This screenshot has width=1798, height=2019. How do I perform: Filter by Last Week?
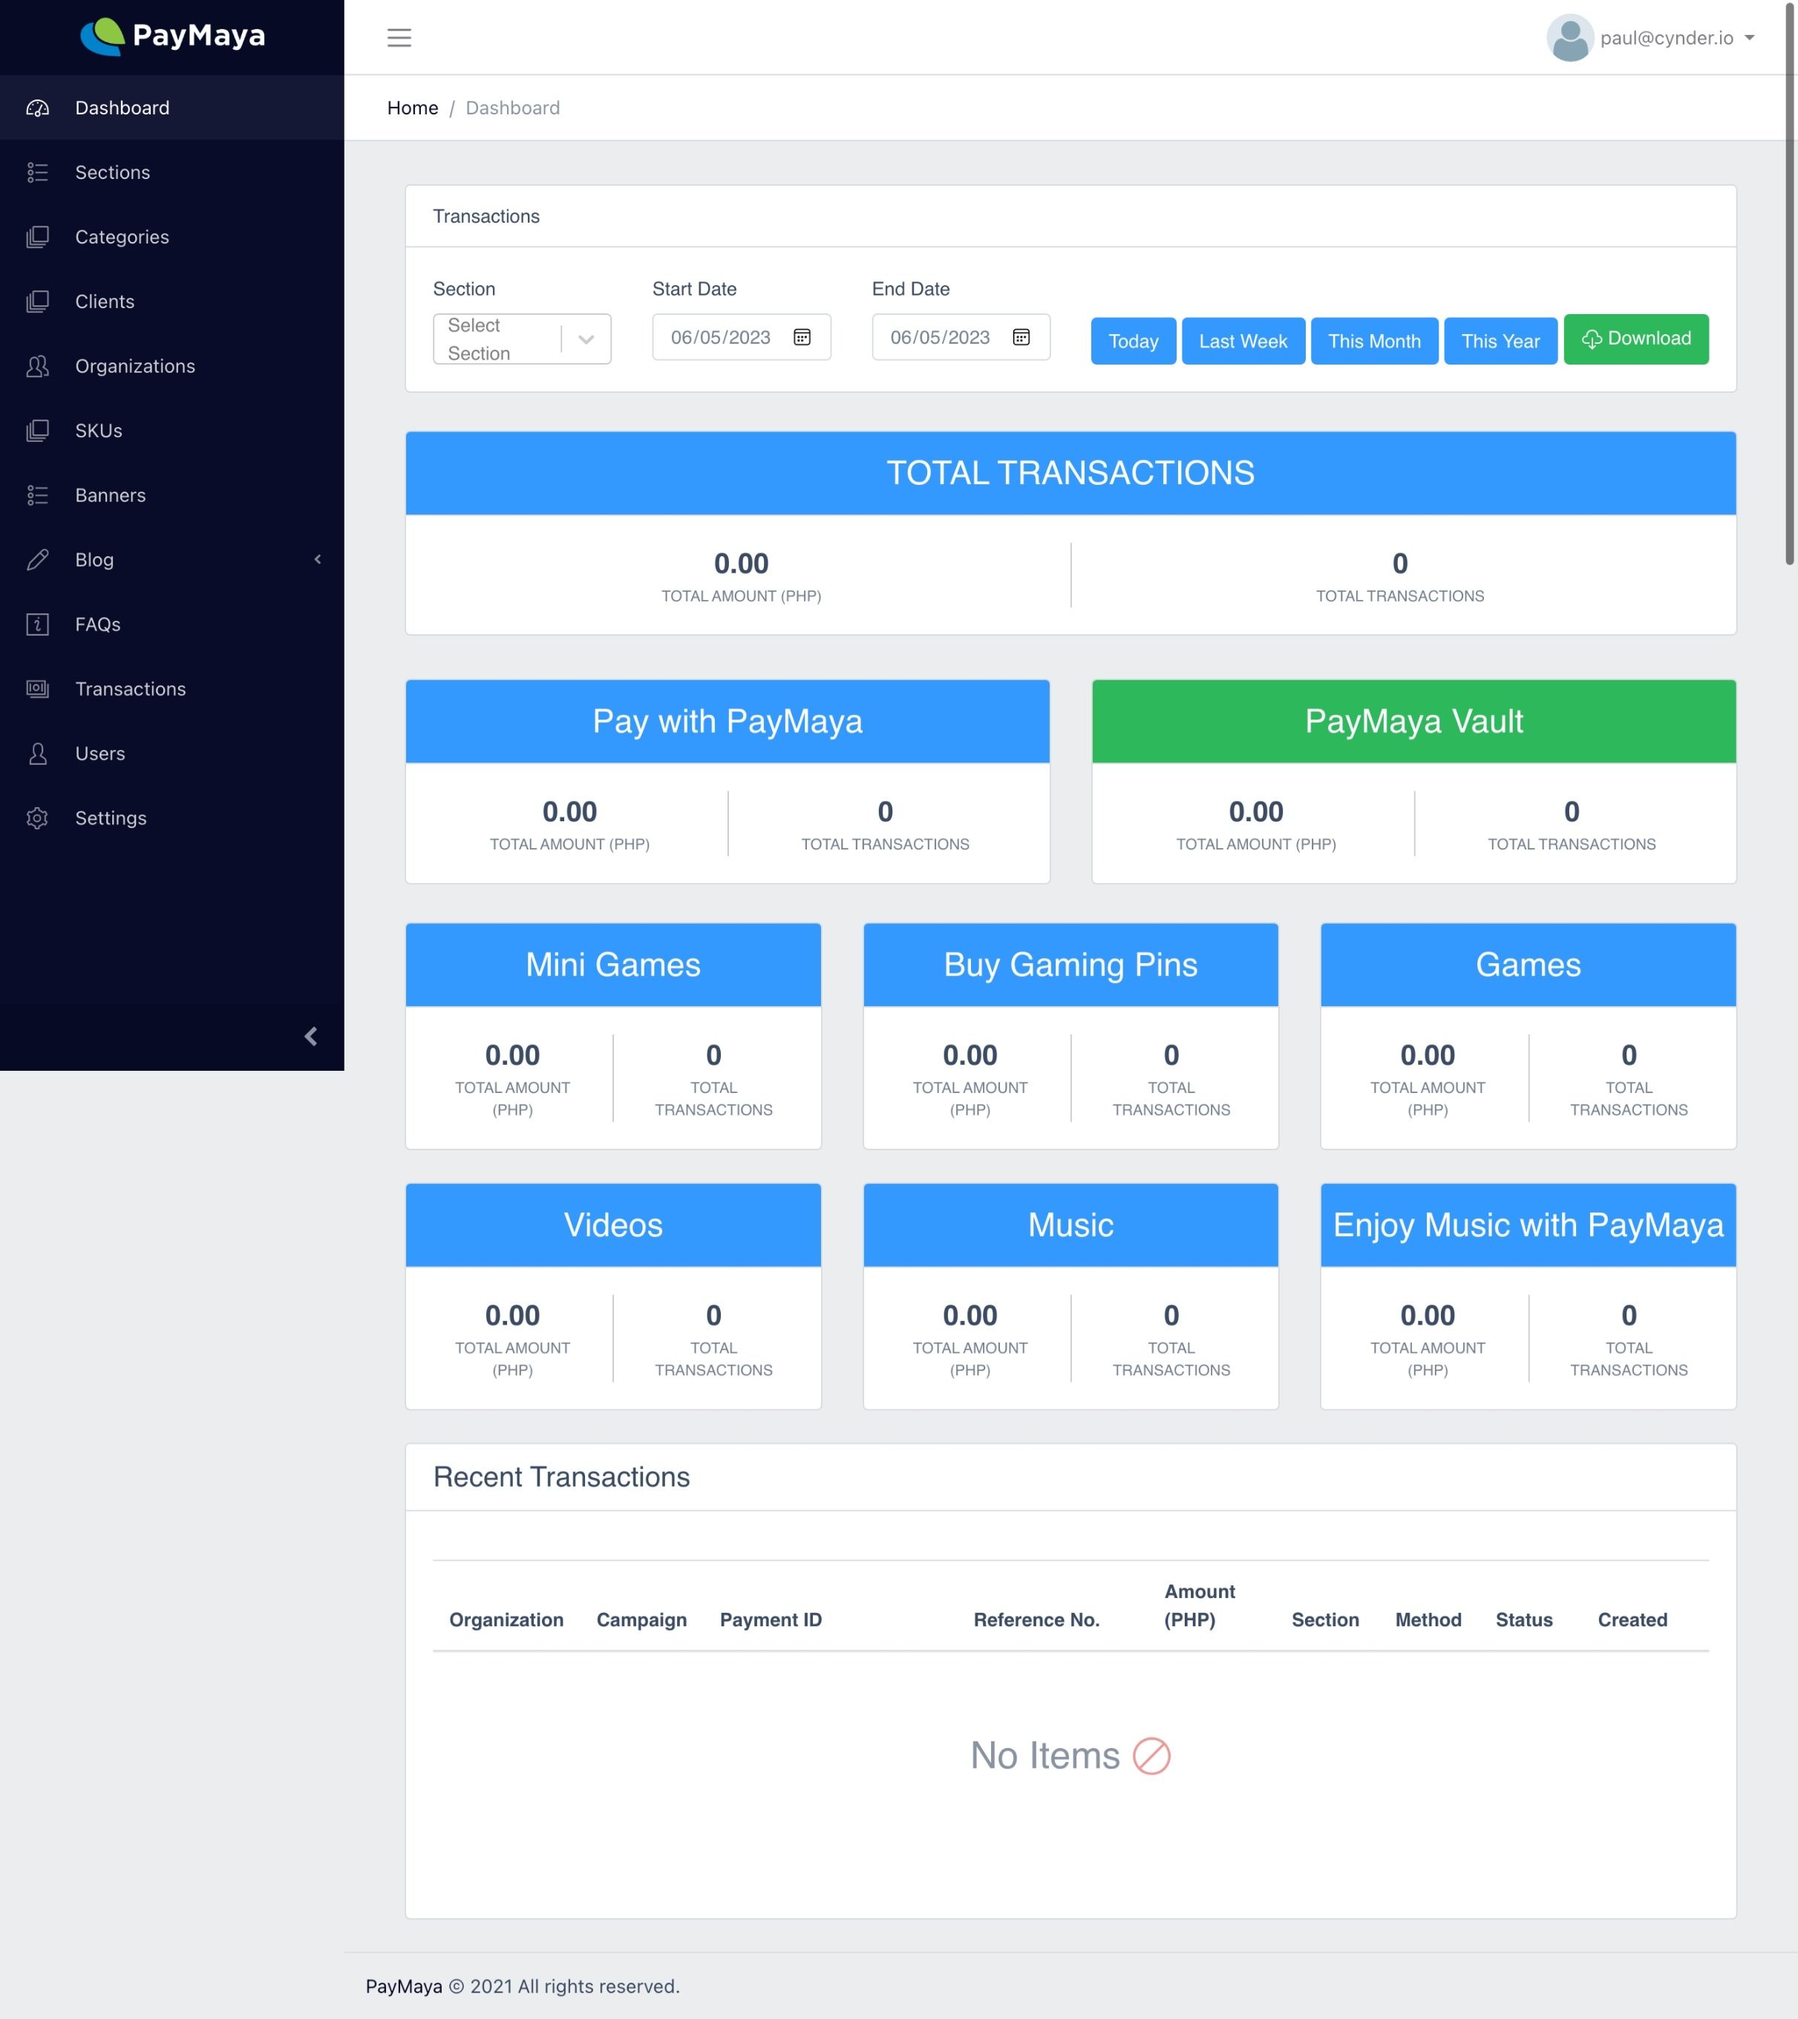click(1243, 341)
